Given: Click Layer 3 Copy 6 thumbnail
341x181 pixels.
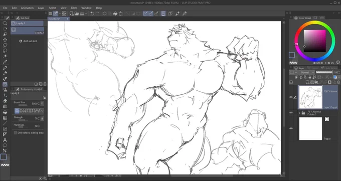Looking at the screenshot, I should click(310, 97).
